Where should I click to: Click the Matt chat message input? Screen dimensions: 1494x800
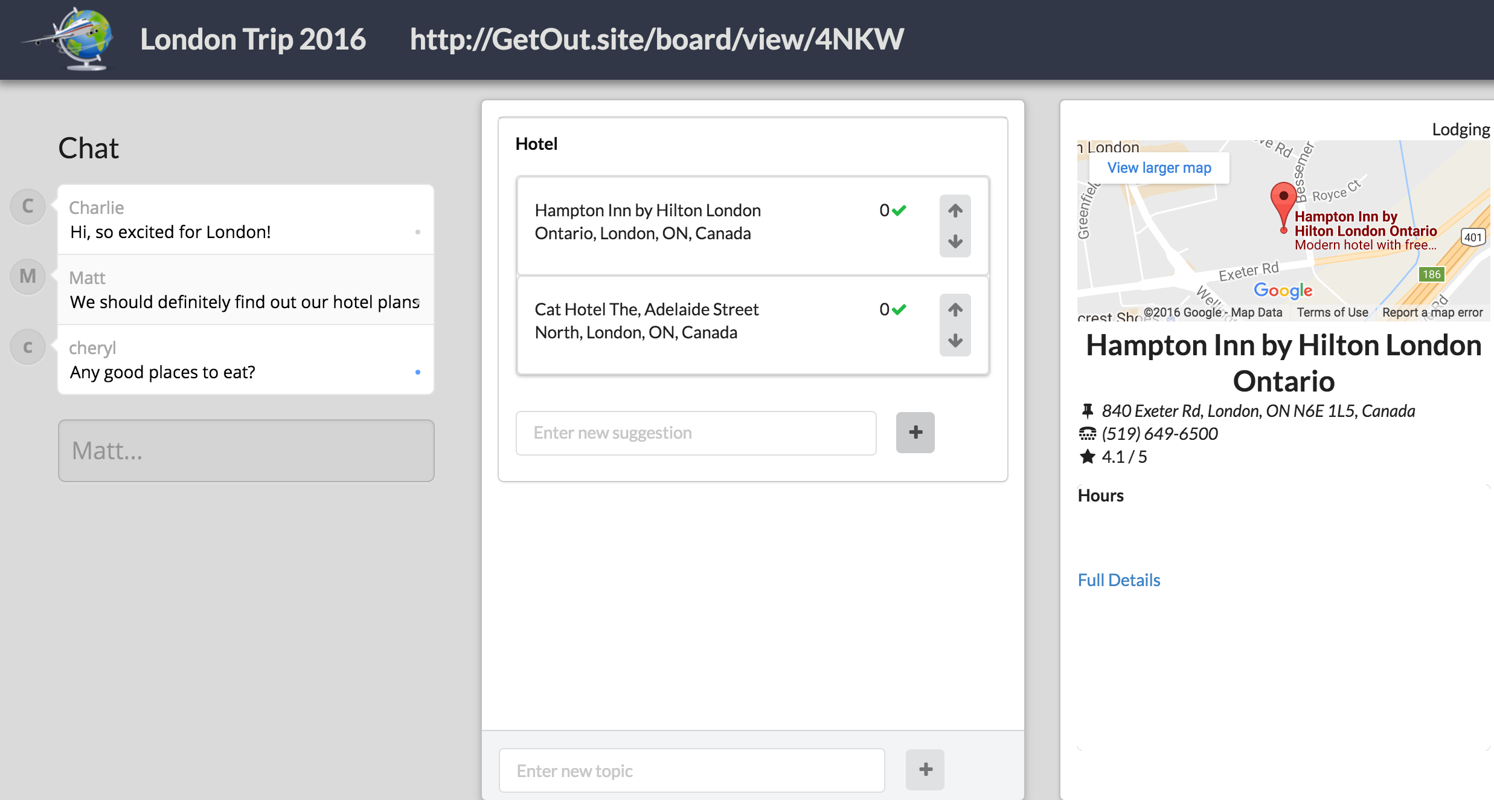pos(246,451)
